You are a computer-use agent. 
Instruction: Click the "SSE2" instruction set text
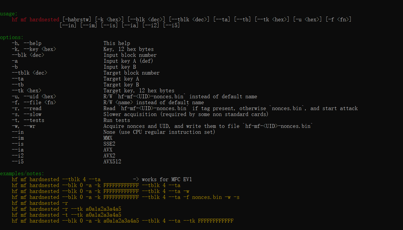(109, 144)
